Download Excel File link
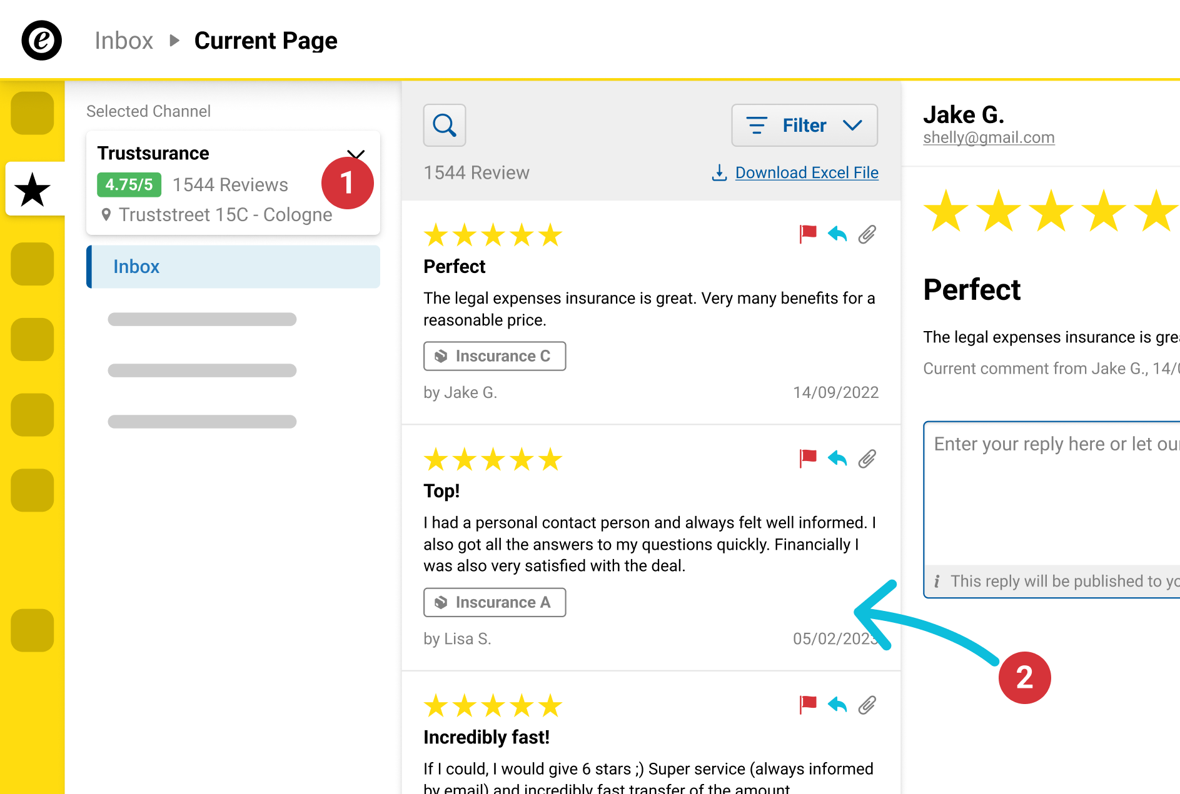This screenshot has width=1180, height=794. pyautogui.click(x=807, y=172)
